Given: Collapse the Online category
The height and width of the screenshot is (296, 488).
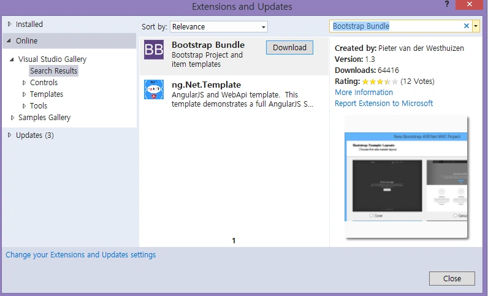Looking at the screenshot, I should coord(9,41).
